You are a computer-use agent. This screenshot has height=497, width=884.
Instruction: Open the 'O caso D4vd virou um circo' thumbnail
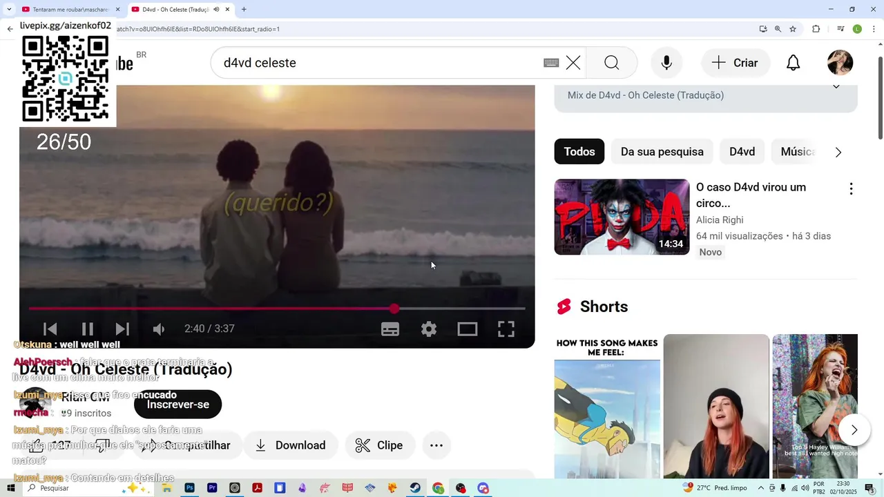tap(622, 217)
